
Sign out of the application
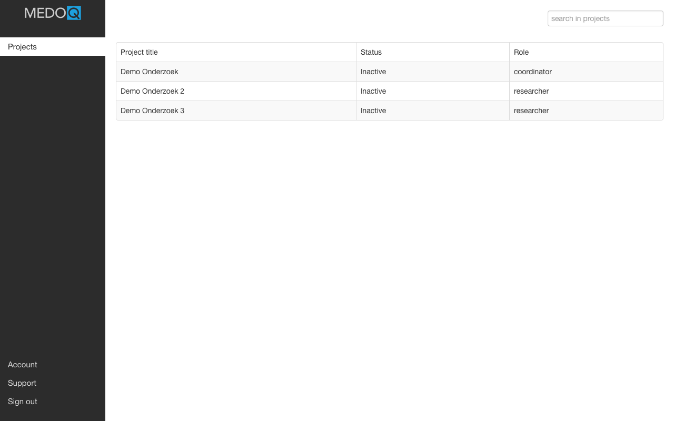click(x=23, y=402)
